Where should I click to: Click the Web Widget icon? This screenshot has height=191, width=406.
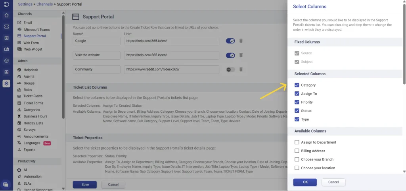(x=19, y=49)
